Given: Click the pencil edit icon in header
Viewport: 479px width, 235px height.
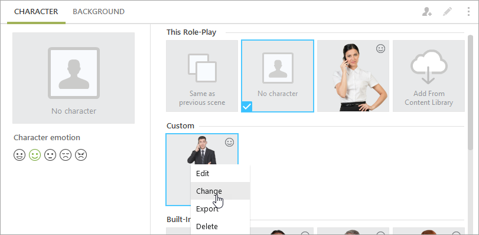Looking at the screenshot, I should 447,12.
